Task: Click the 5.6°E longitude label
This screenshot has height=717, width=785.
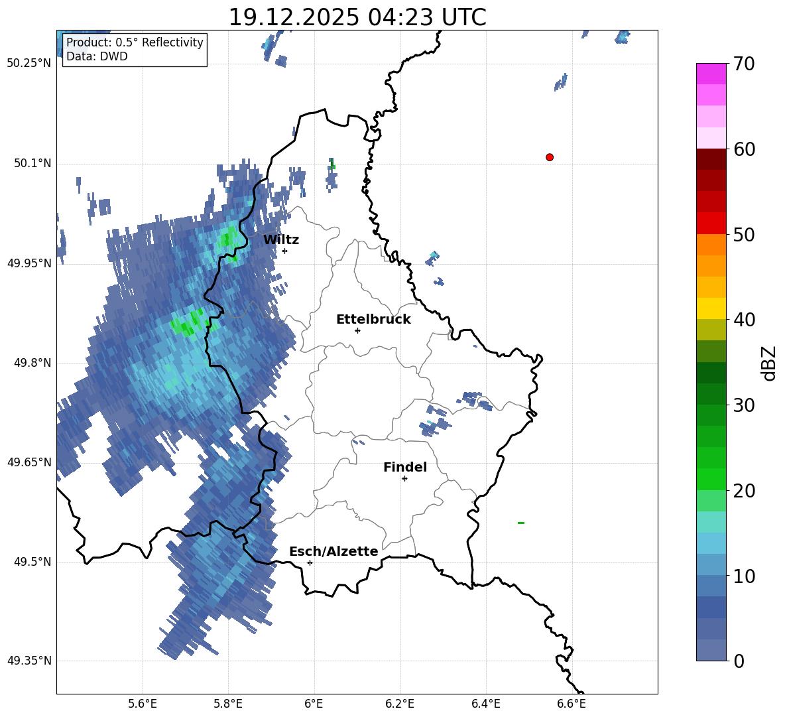Action: point(143,704)
